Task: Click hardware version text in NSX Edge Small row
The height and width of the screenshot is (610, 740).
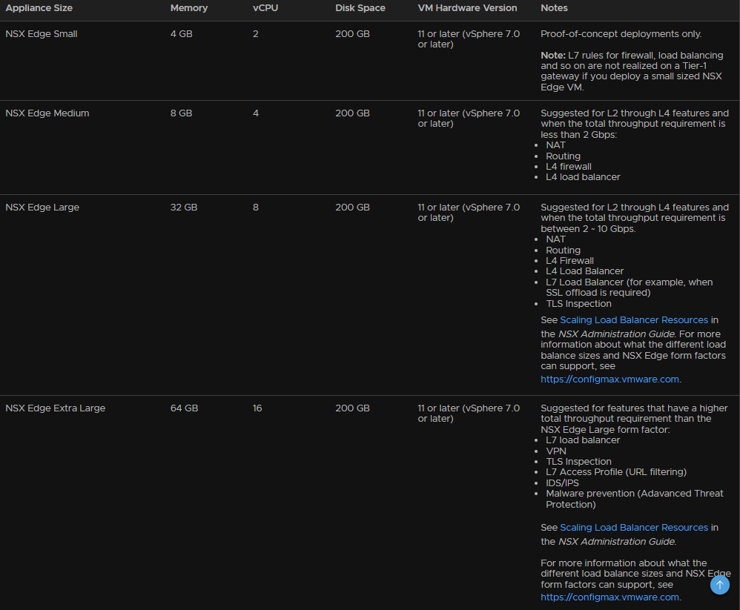Action: [x=469, y=39]
